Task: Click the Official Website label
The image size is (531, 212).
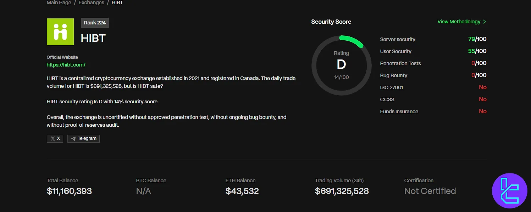Action: pos(62,57)
